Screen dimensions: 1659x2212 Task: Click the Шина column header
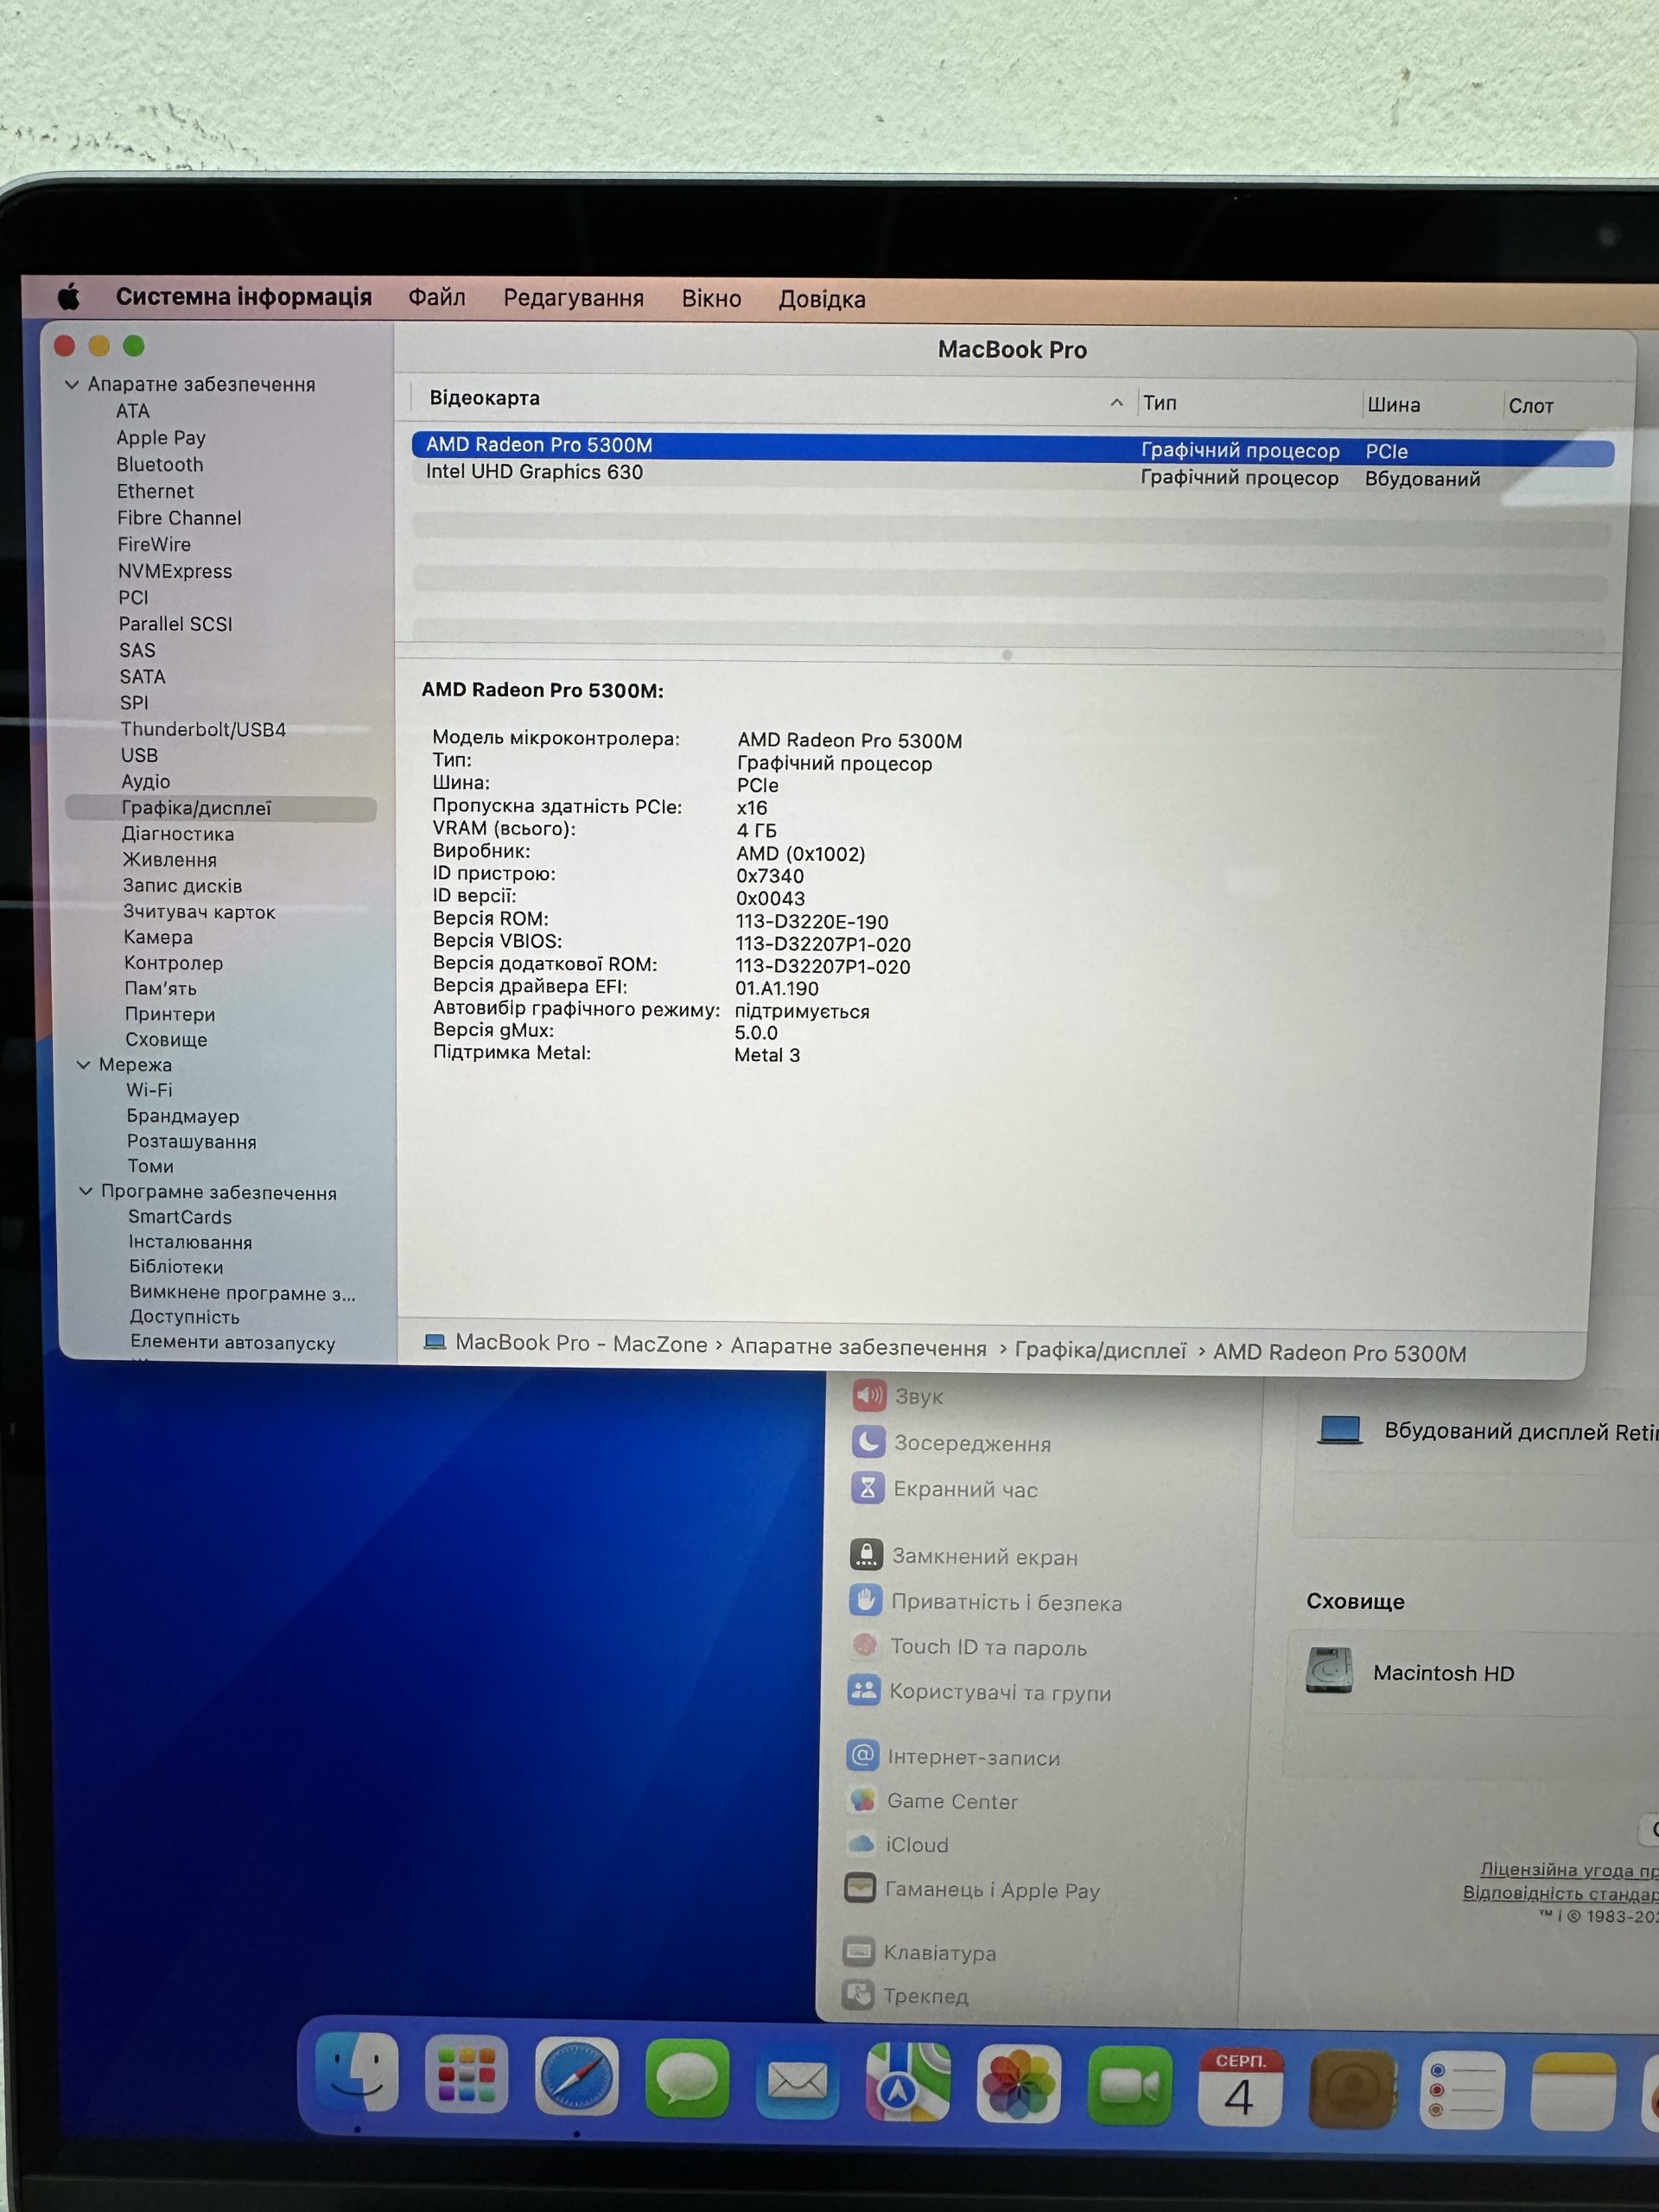[1393, 405]
